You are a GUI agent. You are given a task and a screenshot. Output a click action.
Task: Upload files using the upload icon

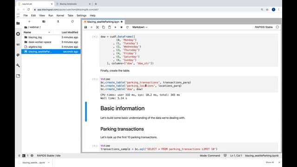pos(58,22)
